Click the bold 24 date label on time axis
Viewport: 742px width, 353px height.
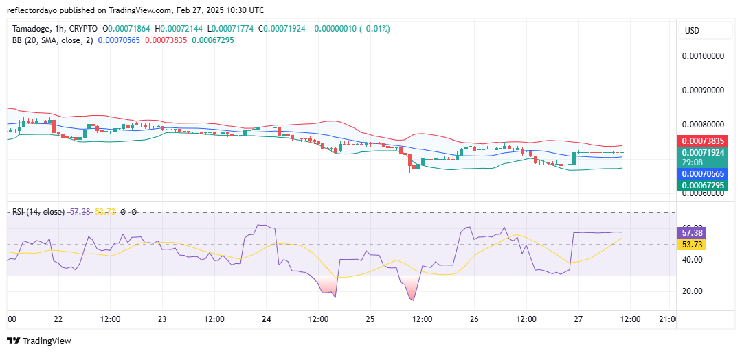click(x=267, y=319)
